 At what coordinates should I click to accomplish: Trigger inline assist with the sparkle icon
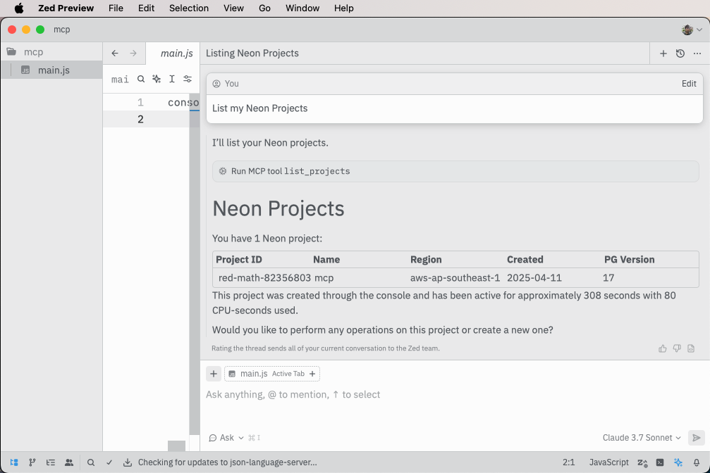[x=157, y=79]
